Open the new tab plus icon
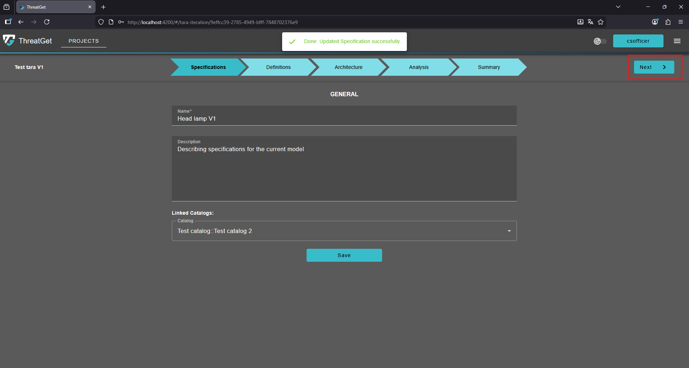This screenshot has height=368, width=689. [103, 7]
